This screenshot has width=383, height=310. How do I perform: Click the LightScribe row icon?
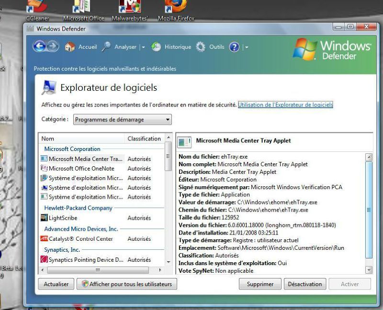pyautogui.click(x=44, y=218)
